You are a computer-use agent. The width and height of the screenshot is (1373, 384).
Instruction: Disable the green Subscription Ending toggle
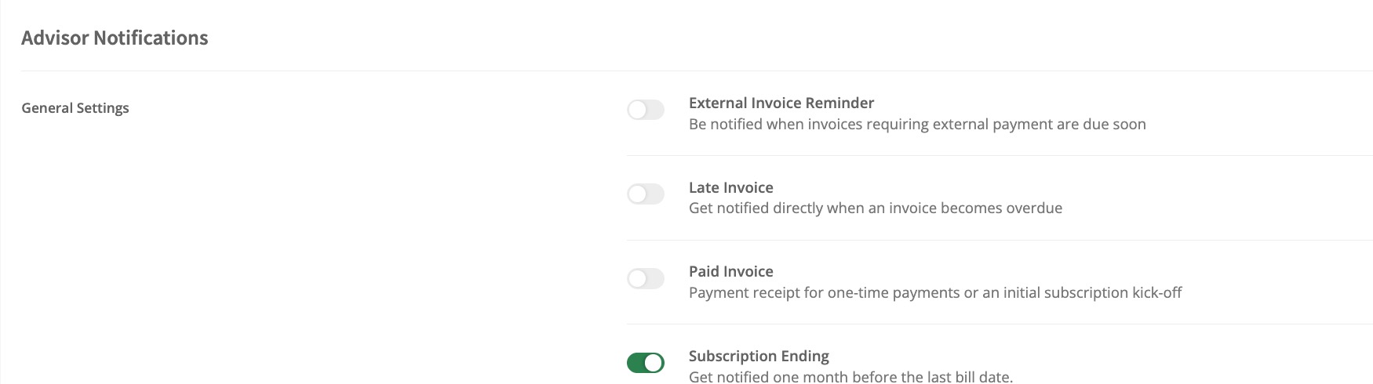[x=646, y=363]
